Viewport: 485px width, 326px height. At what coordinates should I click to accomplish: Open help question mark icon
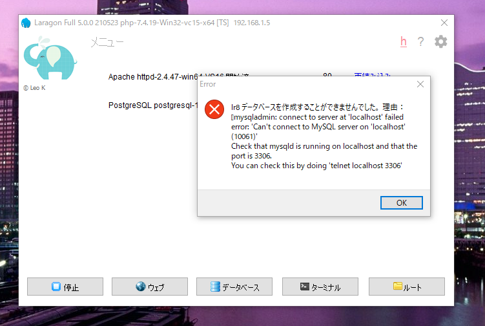tap(420, 41)
